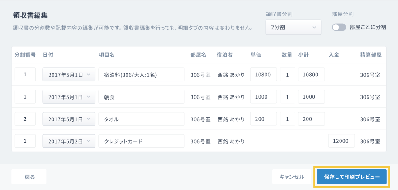Image resolution: width=398 pixels, height=190 pixels.
Task: Open 2017年5月2日 date dropdown for クレジットカード
Action: pos(69,141)
